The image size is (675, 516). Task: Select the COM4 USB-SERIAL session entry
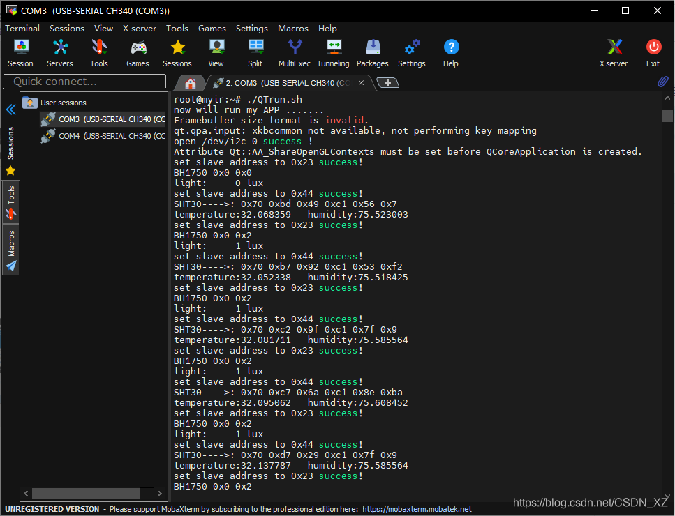click(x=103, y=136)
